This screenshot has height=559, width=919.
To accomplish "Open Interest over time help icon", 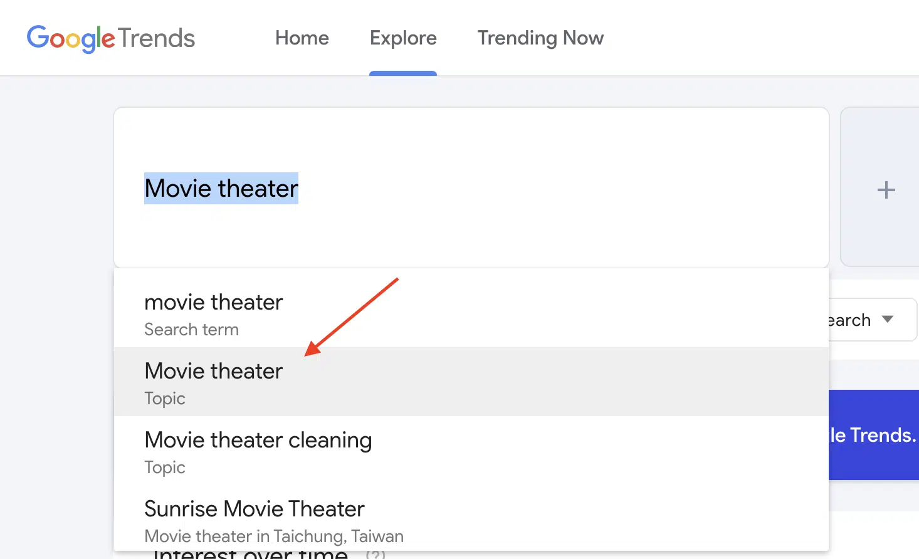I will pyautogui.click(x=375, y=555).
